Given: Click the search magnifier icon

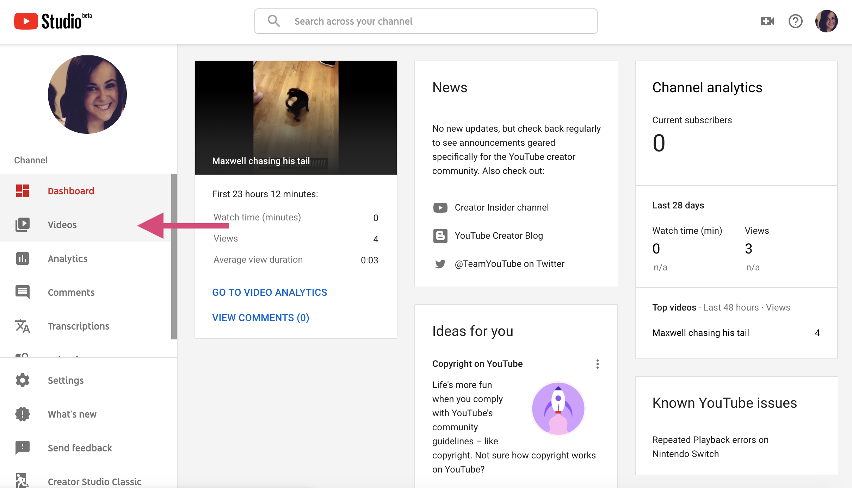Looking at the screenshot, I should (x=274, y=21).
